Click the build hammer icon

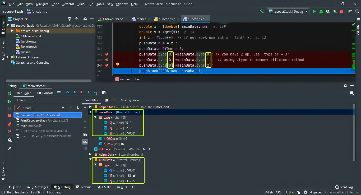261,11
